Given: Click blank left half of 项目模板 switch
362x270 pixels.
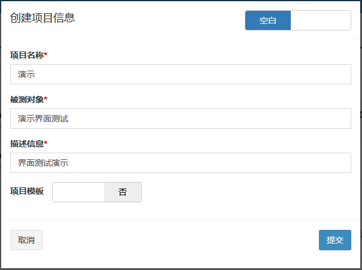Looking at the screenshot, I should click(78, 192).
